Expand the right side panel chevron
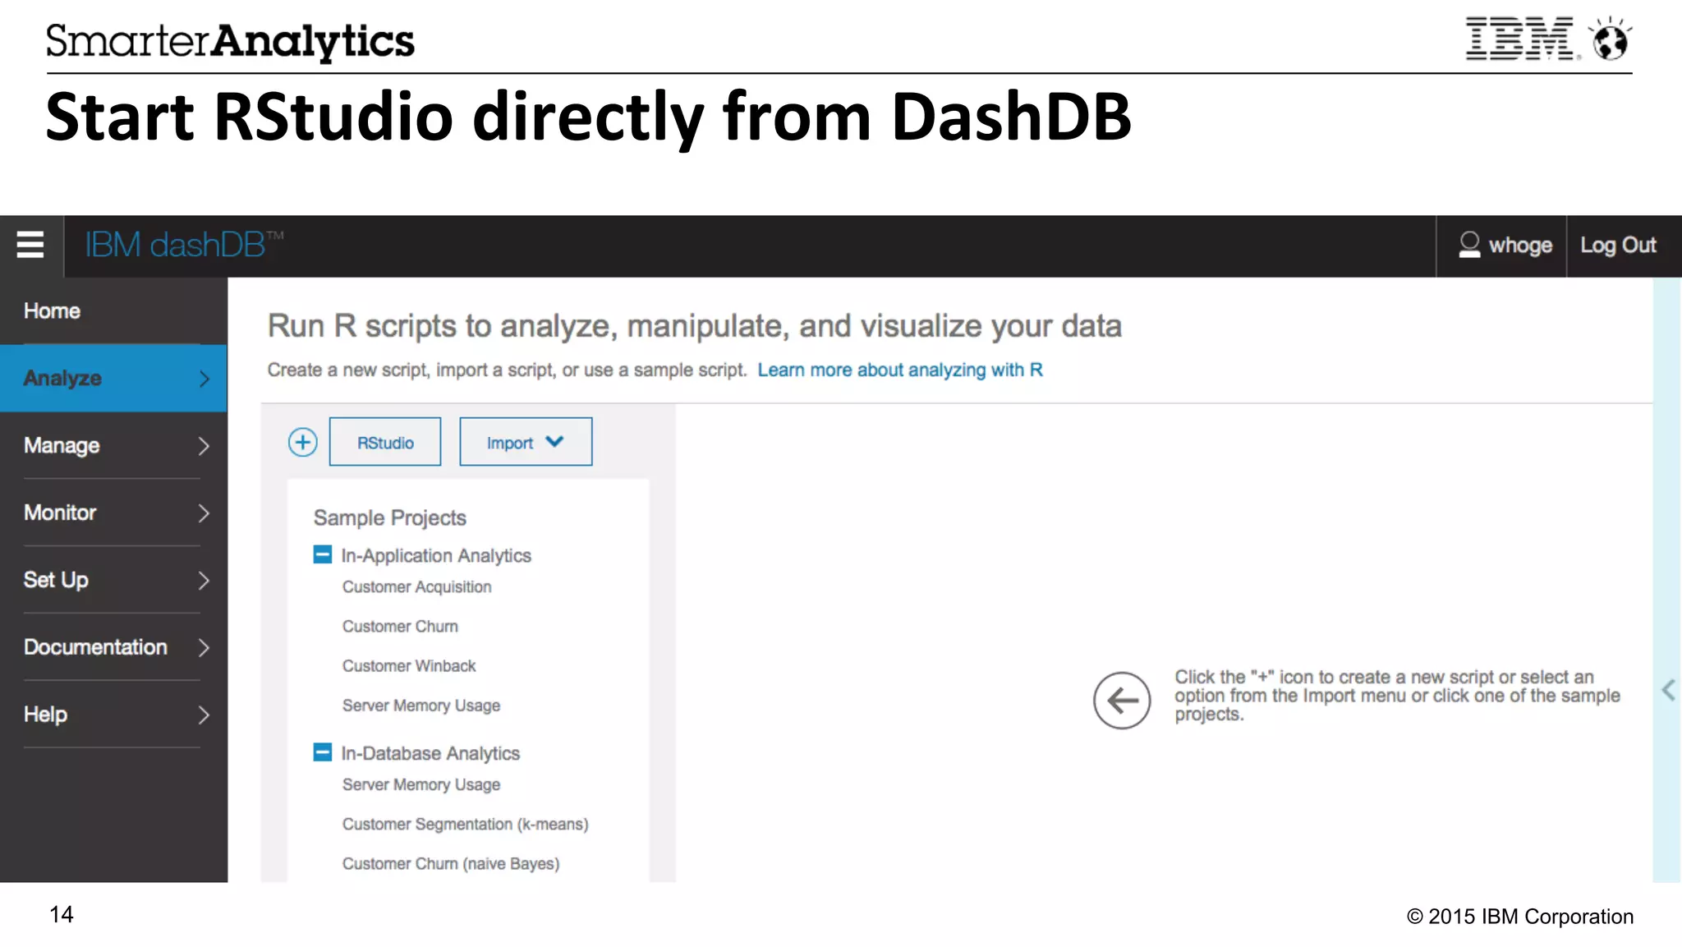The width and height of the screenshot is (1682, 947). point(1668,691)
